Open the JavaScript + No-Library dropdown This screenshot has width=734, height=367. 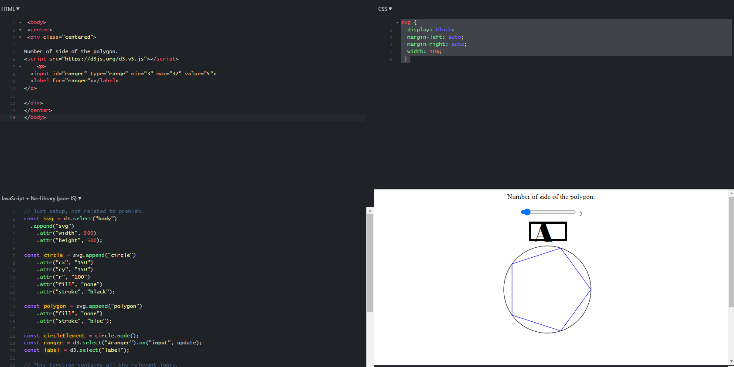41,199
